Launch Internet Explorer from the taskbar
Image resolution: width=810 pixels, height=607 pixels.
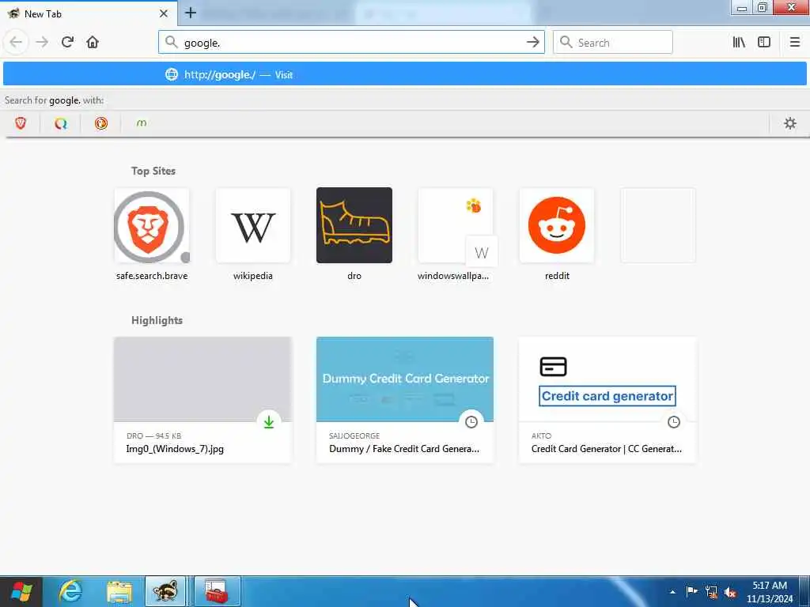point(70,591)
